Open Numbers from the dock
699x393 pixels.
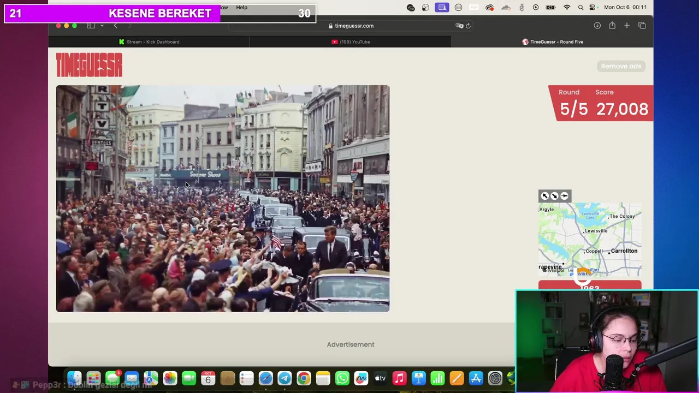coord(437,378)
